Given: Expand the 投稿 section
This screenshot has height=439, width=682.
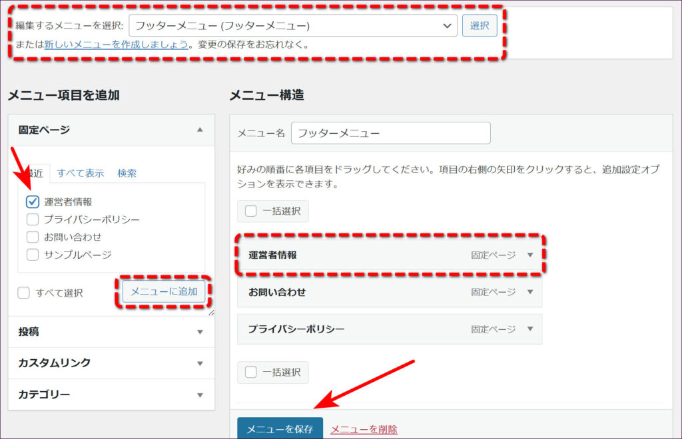Looking at the screenshot, I should (x=200, y=332).
